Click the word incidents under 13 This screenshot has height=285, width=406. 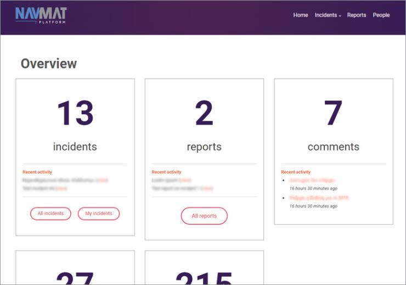tap(75, 147)
